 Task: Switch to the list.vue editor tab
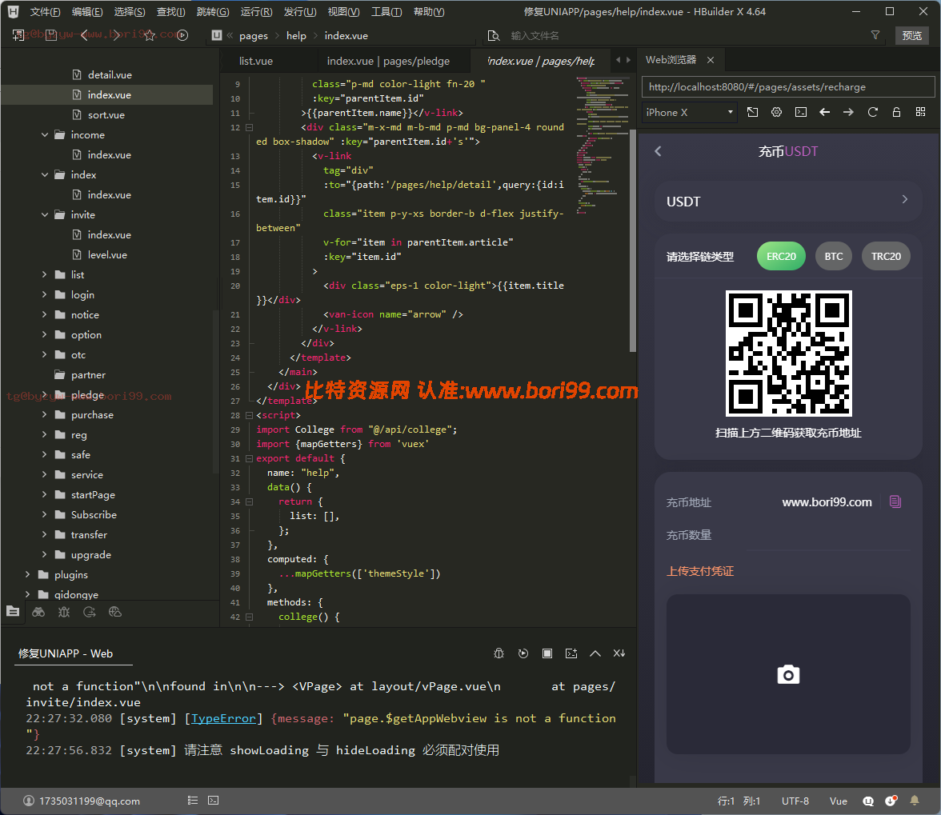256,61
